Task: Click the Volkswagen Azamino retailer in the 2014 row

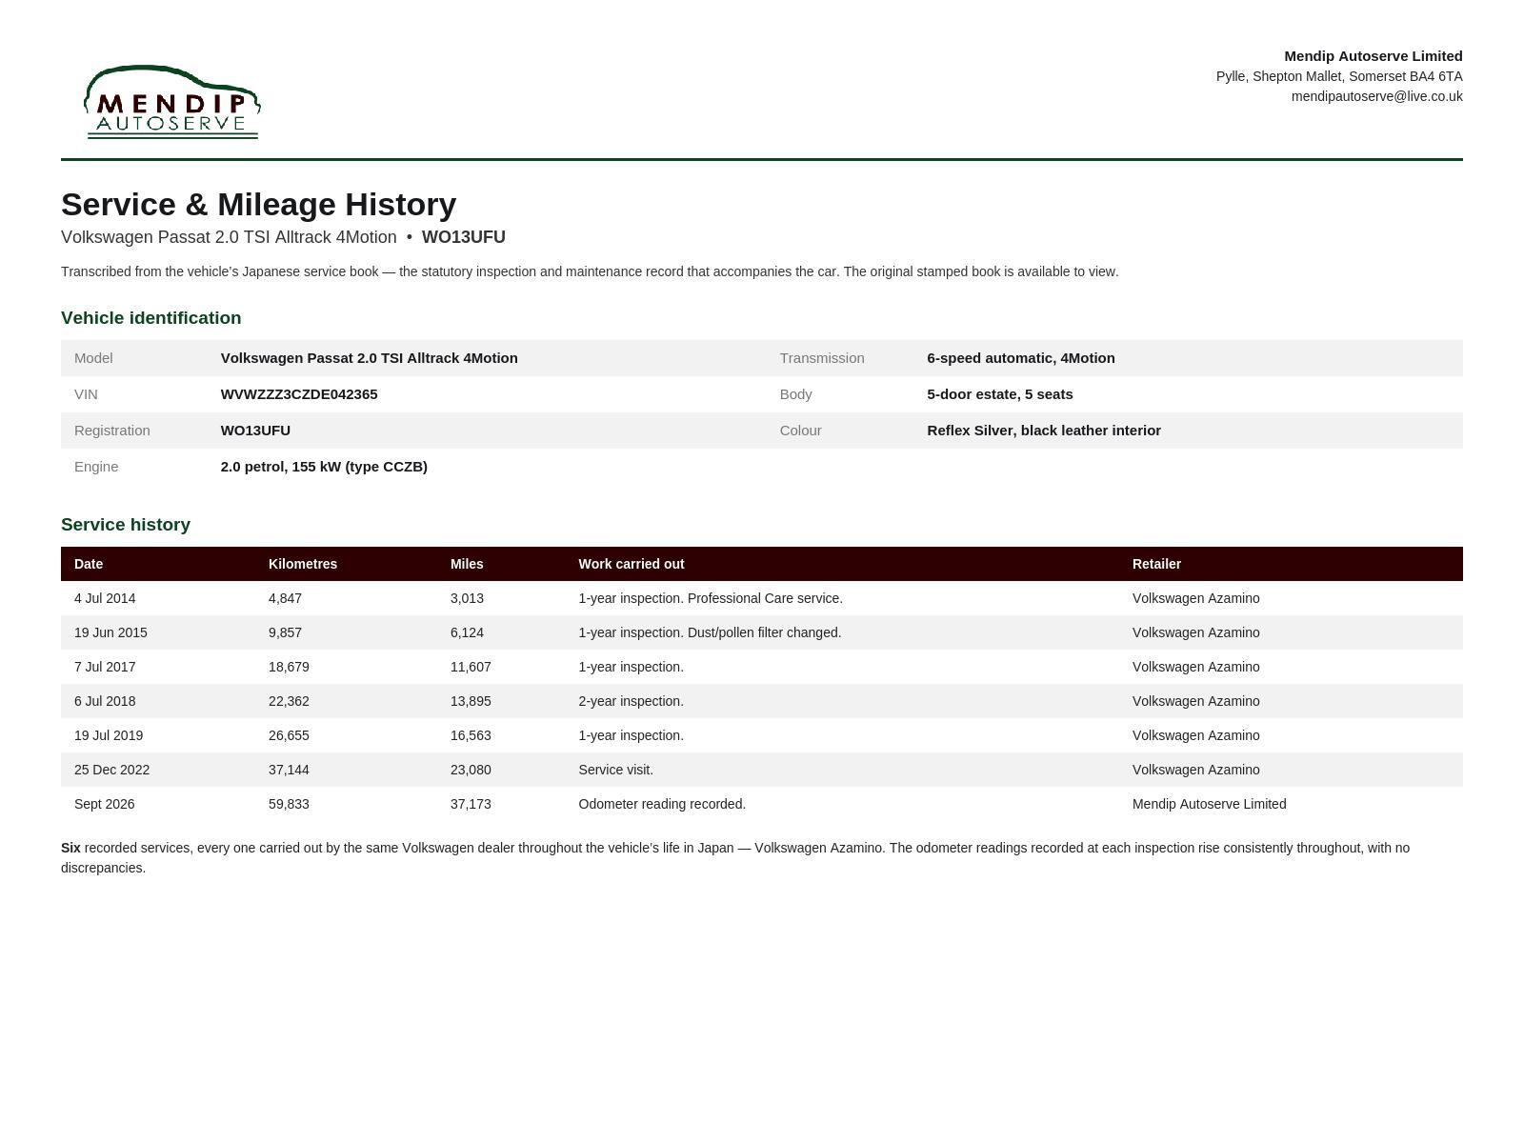Action: click(1195, 598)
